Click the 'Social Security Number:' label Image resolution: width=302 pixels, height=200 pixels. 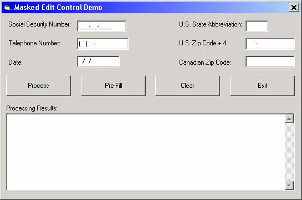tap(40, 24)
